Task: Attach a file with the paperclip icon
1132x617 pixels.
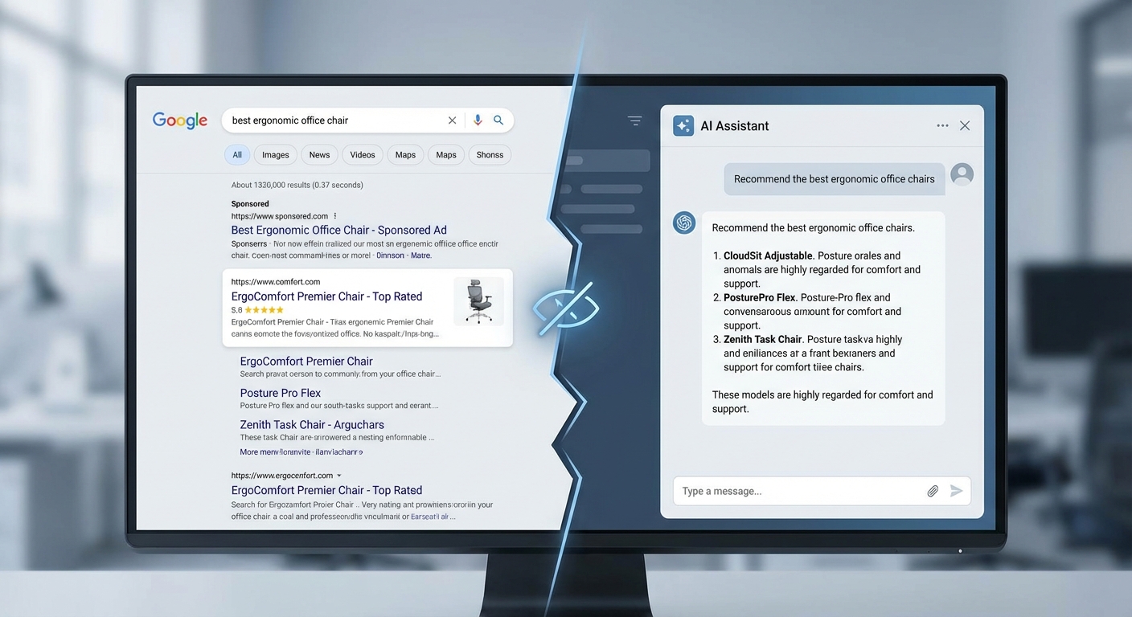Action: pyautogui.click(x=933, y=490)
